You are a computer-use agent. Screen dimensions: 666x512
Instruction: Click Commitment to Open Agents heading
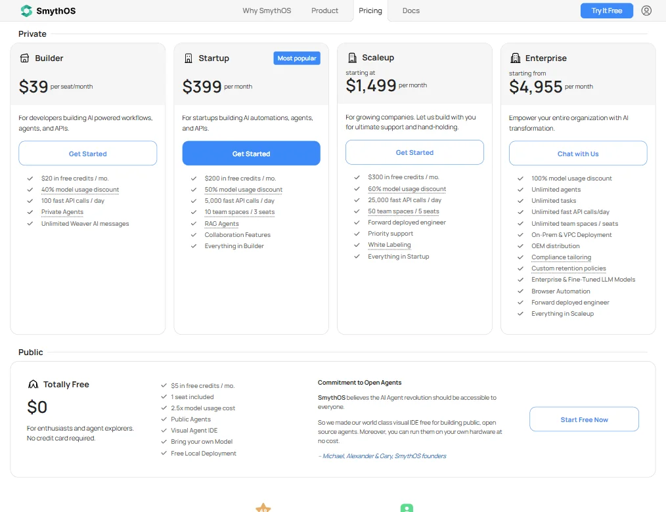click(x=359, y=383)
